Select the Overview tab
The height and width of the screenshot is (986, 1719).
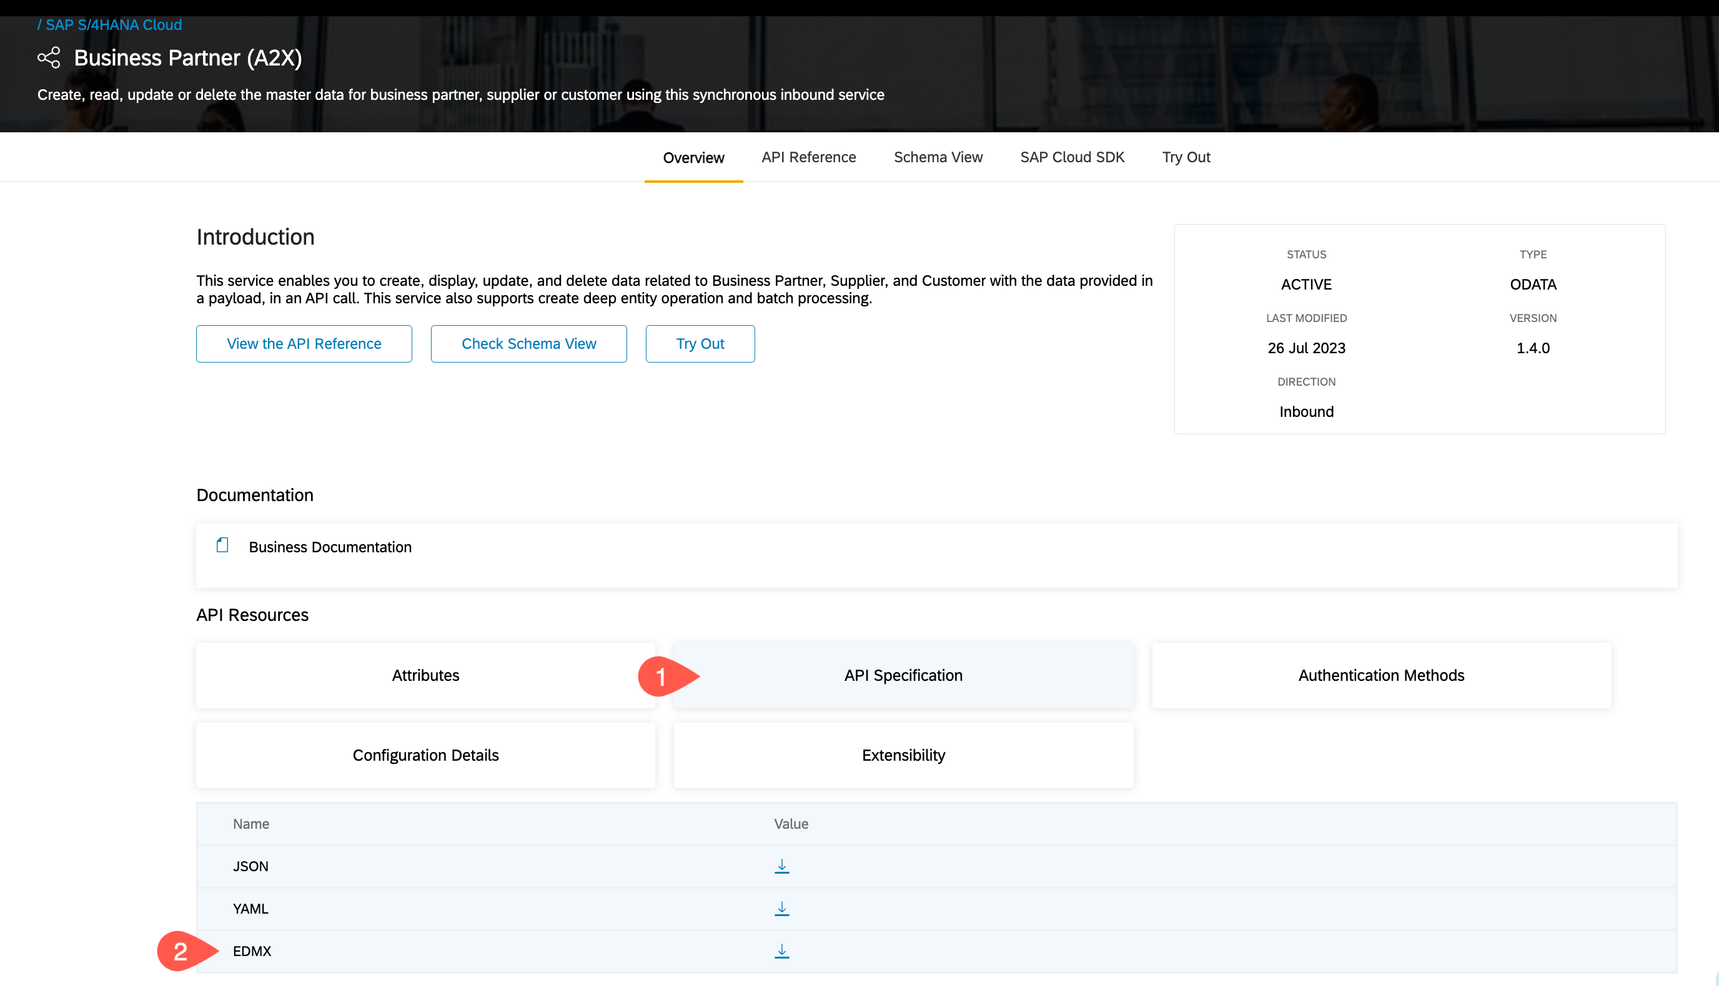pyautogui.click(x=693, y=158)
